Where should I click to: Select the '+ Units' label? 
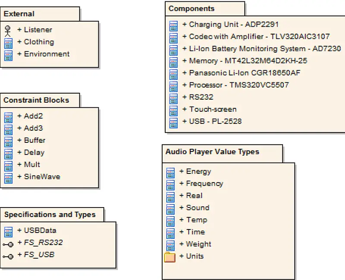pos(191,256)
